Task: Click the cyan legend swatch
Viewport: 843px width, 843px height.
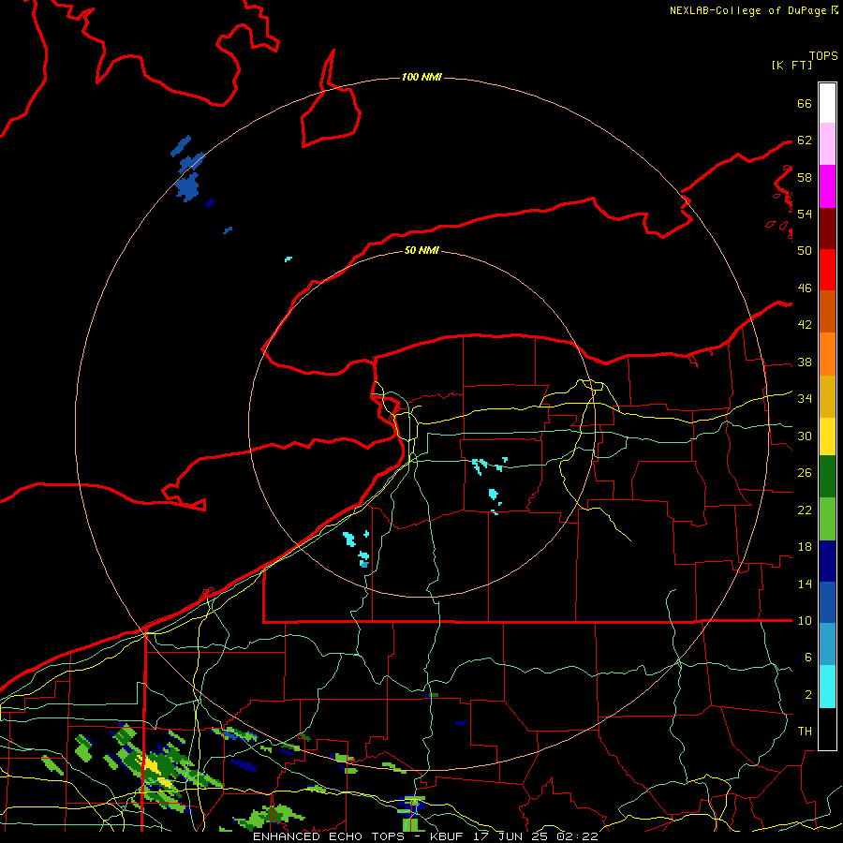Action: tap(827, 687)
